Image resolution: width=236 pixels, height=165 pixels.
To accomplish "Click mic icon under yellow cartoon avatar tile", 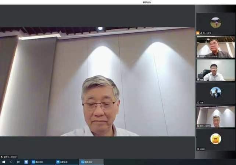I will point(199,149).
